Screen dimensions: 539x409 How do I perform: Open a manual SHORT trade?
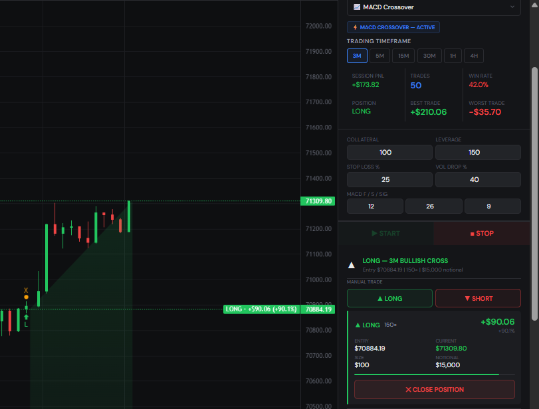tap(478, 298)
